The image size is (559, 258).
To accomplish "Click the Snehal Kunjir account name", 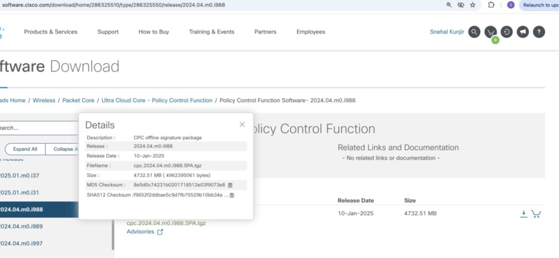I will (447, 32).
